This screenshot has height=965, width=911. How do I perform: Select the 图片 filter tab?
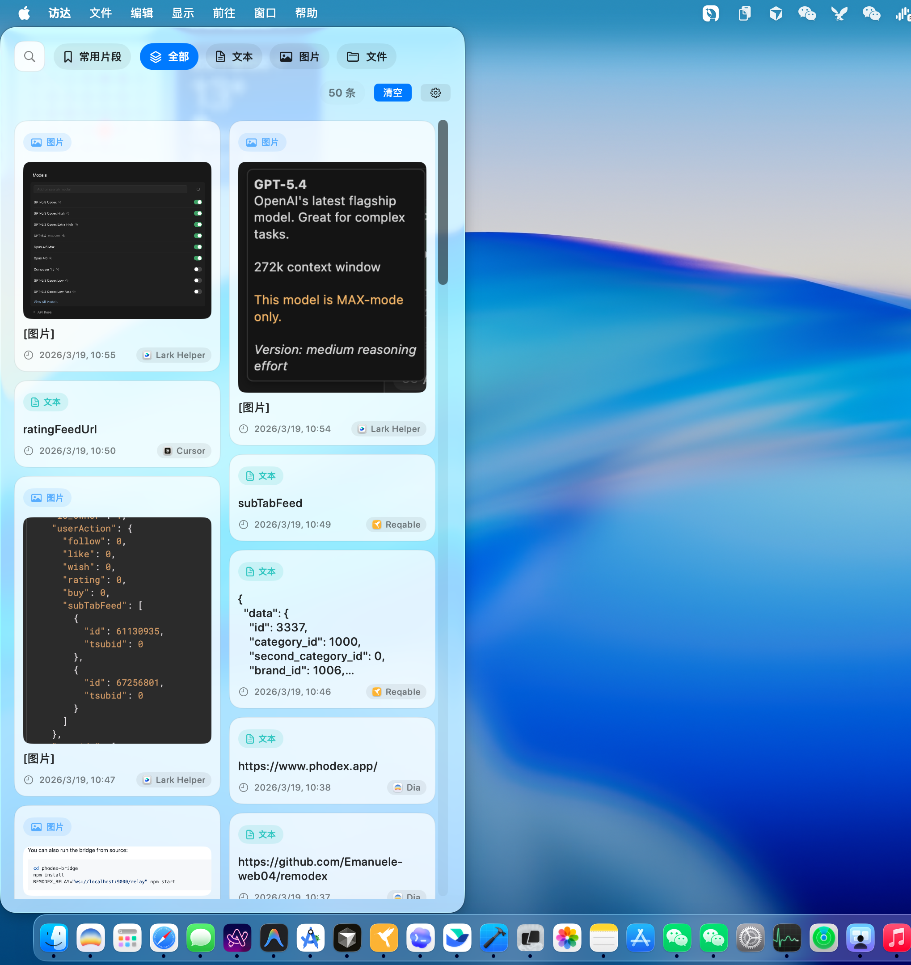point(299,57)
